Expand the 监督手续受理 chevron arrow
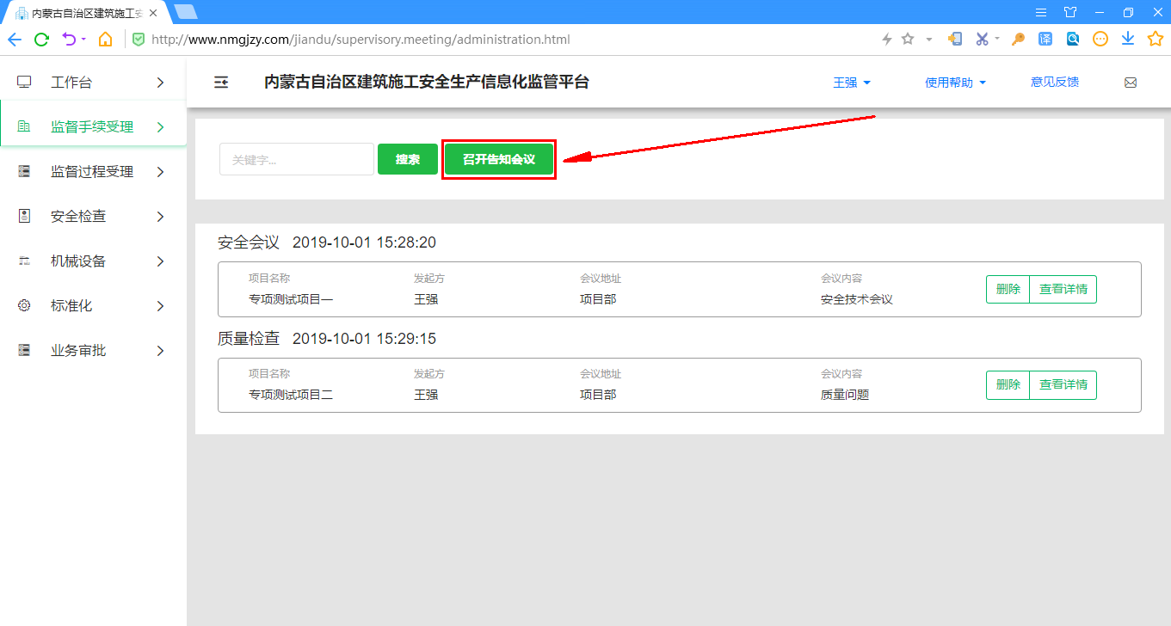The width and height of the screenshot is (1171, 626). pyautogui.click(x=160, y=127)
